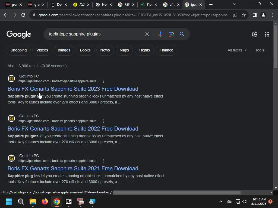Click the vertical page scrollbar thumb
Viewport: 278px width, 208px height.
coord(276,47)
